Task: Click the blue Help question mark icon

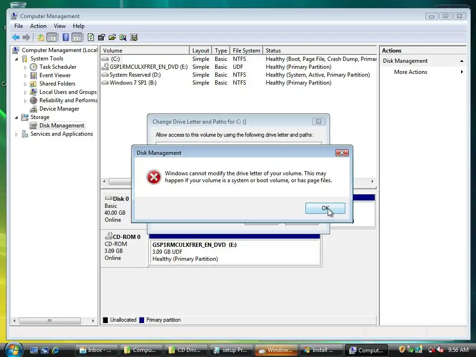Action: pyautogui.click(x=66, y=37)
